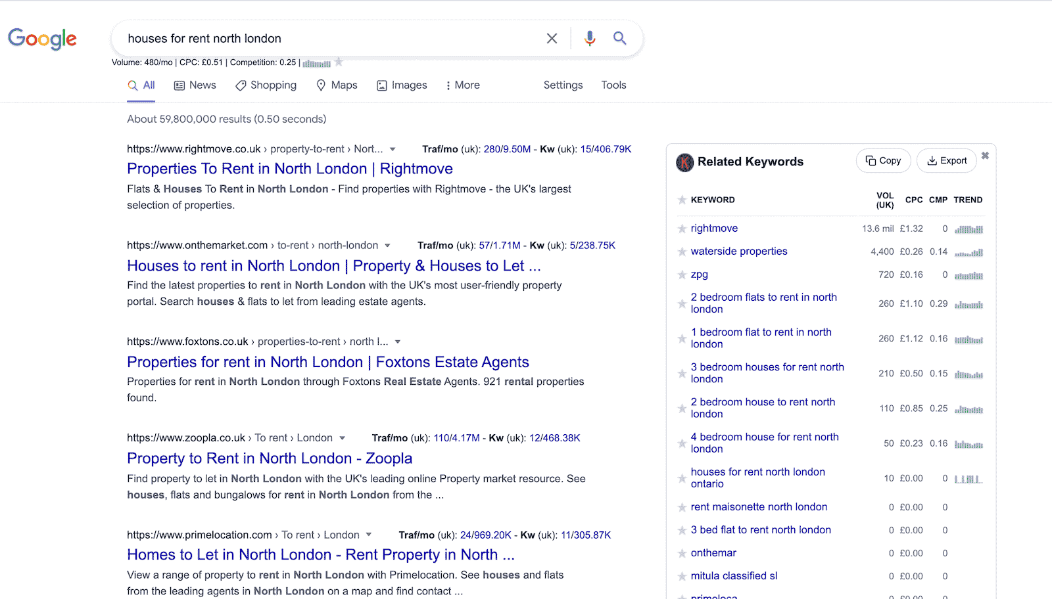1052x599 pixels.
Task: Click the Google logo
Action: click(41, 39)
